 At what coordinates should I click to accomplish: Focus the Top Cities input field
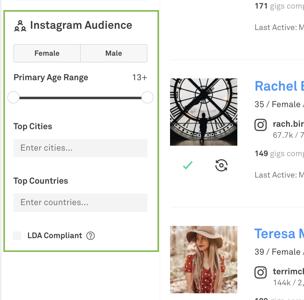(x=80, y=148)
